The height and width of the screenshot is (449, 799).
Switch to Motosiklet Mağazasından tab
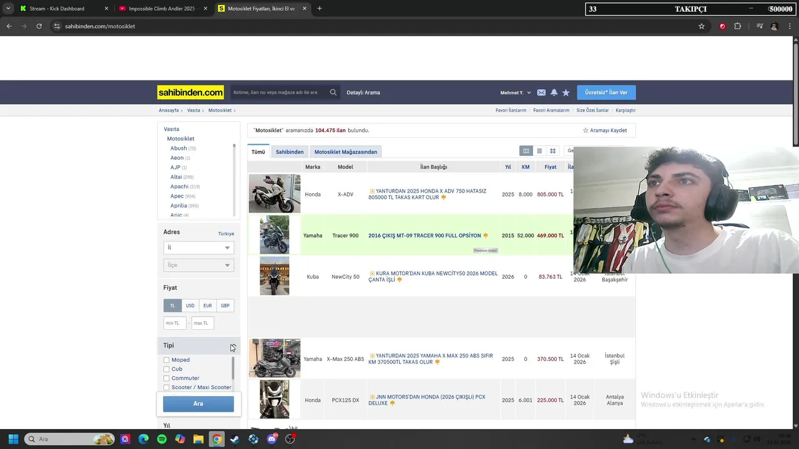tap(346, 152)
